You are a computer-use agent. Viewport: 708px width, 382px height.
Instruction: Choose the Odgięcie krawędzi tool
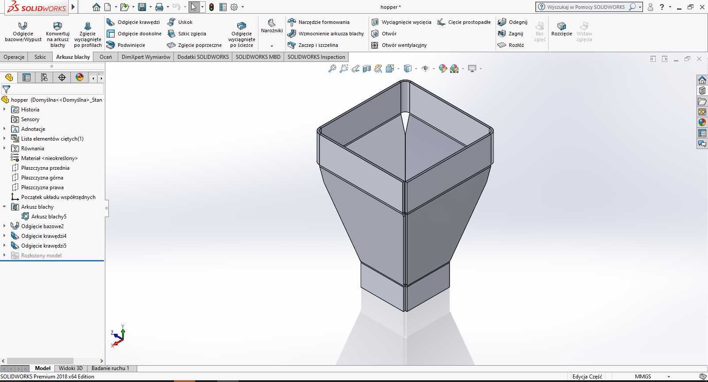[x=133, y=22]
